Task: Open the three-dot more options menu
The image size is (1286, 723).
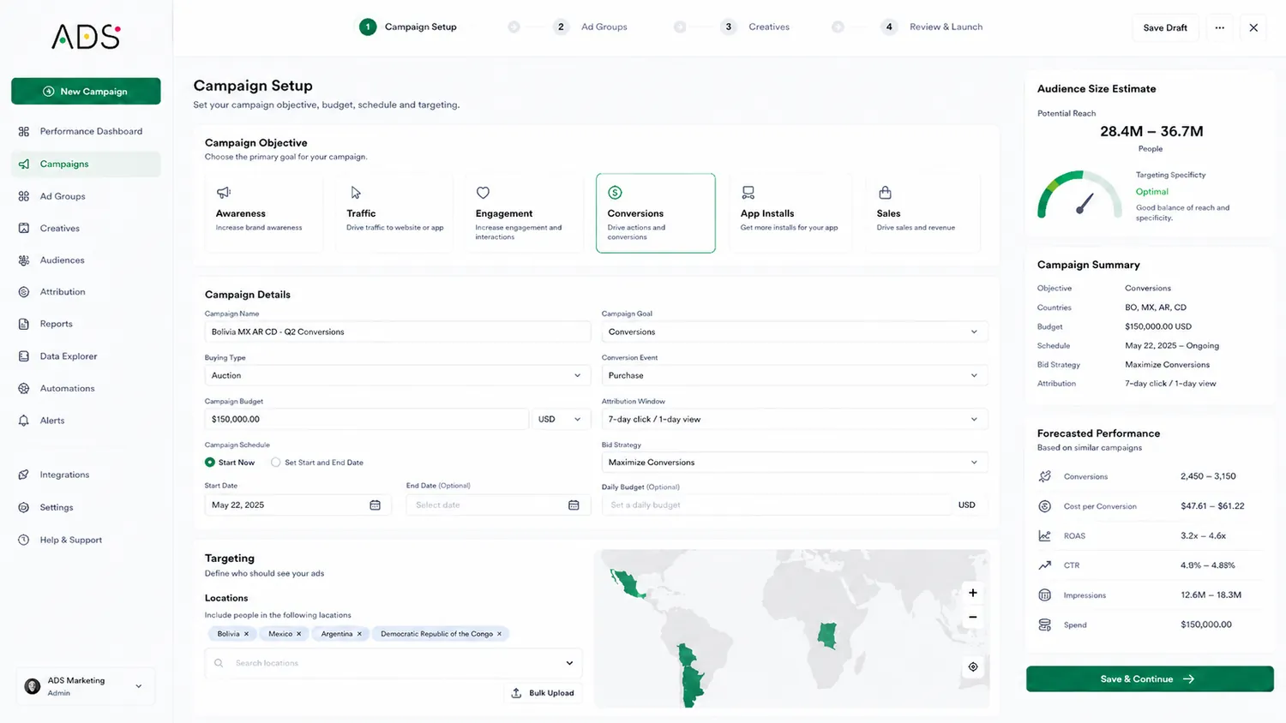Action: [1219, 27]
